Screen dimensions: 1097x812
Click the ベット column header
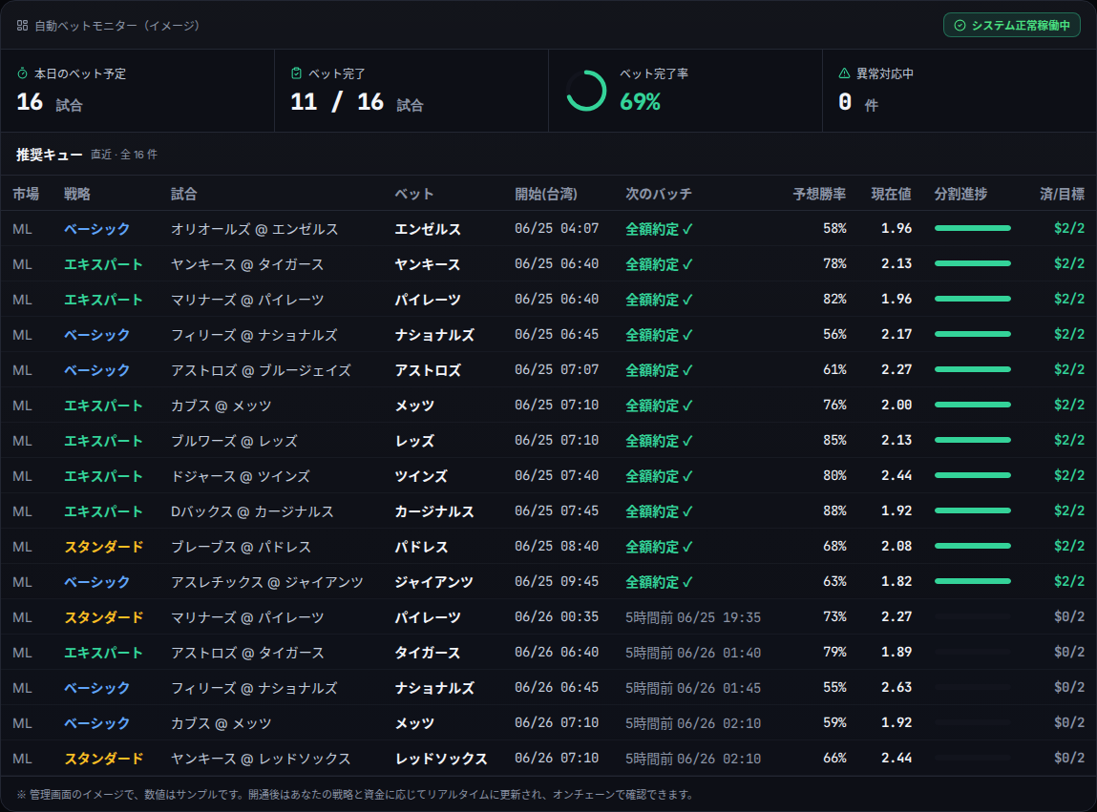tap(414, 194)
